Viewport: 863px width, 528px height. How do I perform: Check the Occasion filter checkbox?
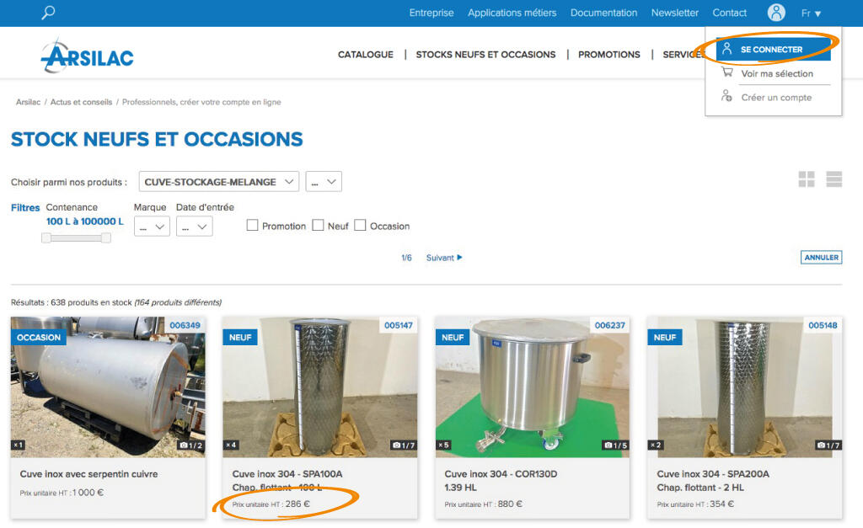point(360,225)
